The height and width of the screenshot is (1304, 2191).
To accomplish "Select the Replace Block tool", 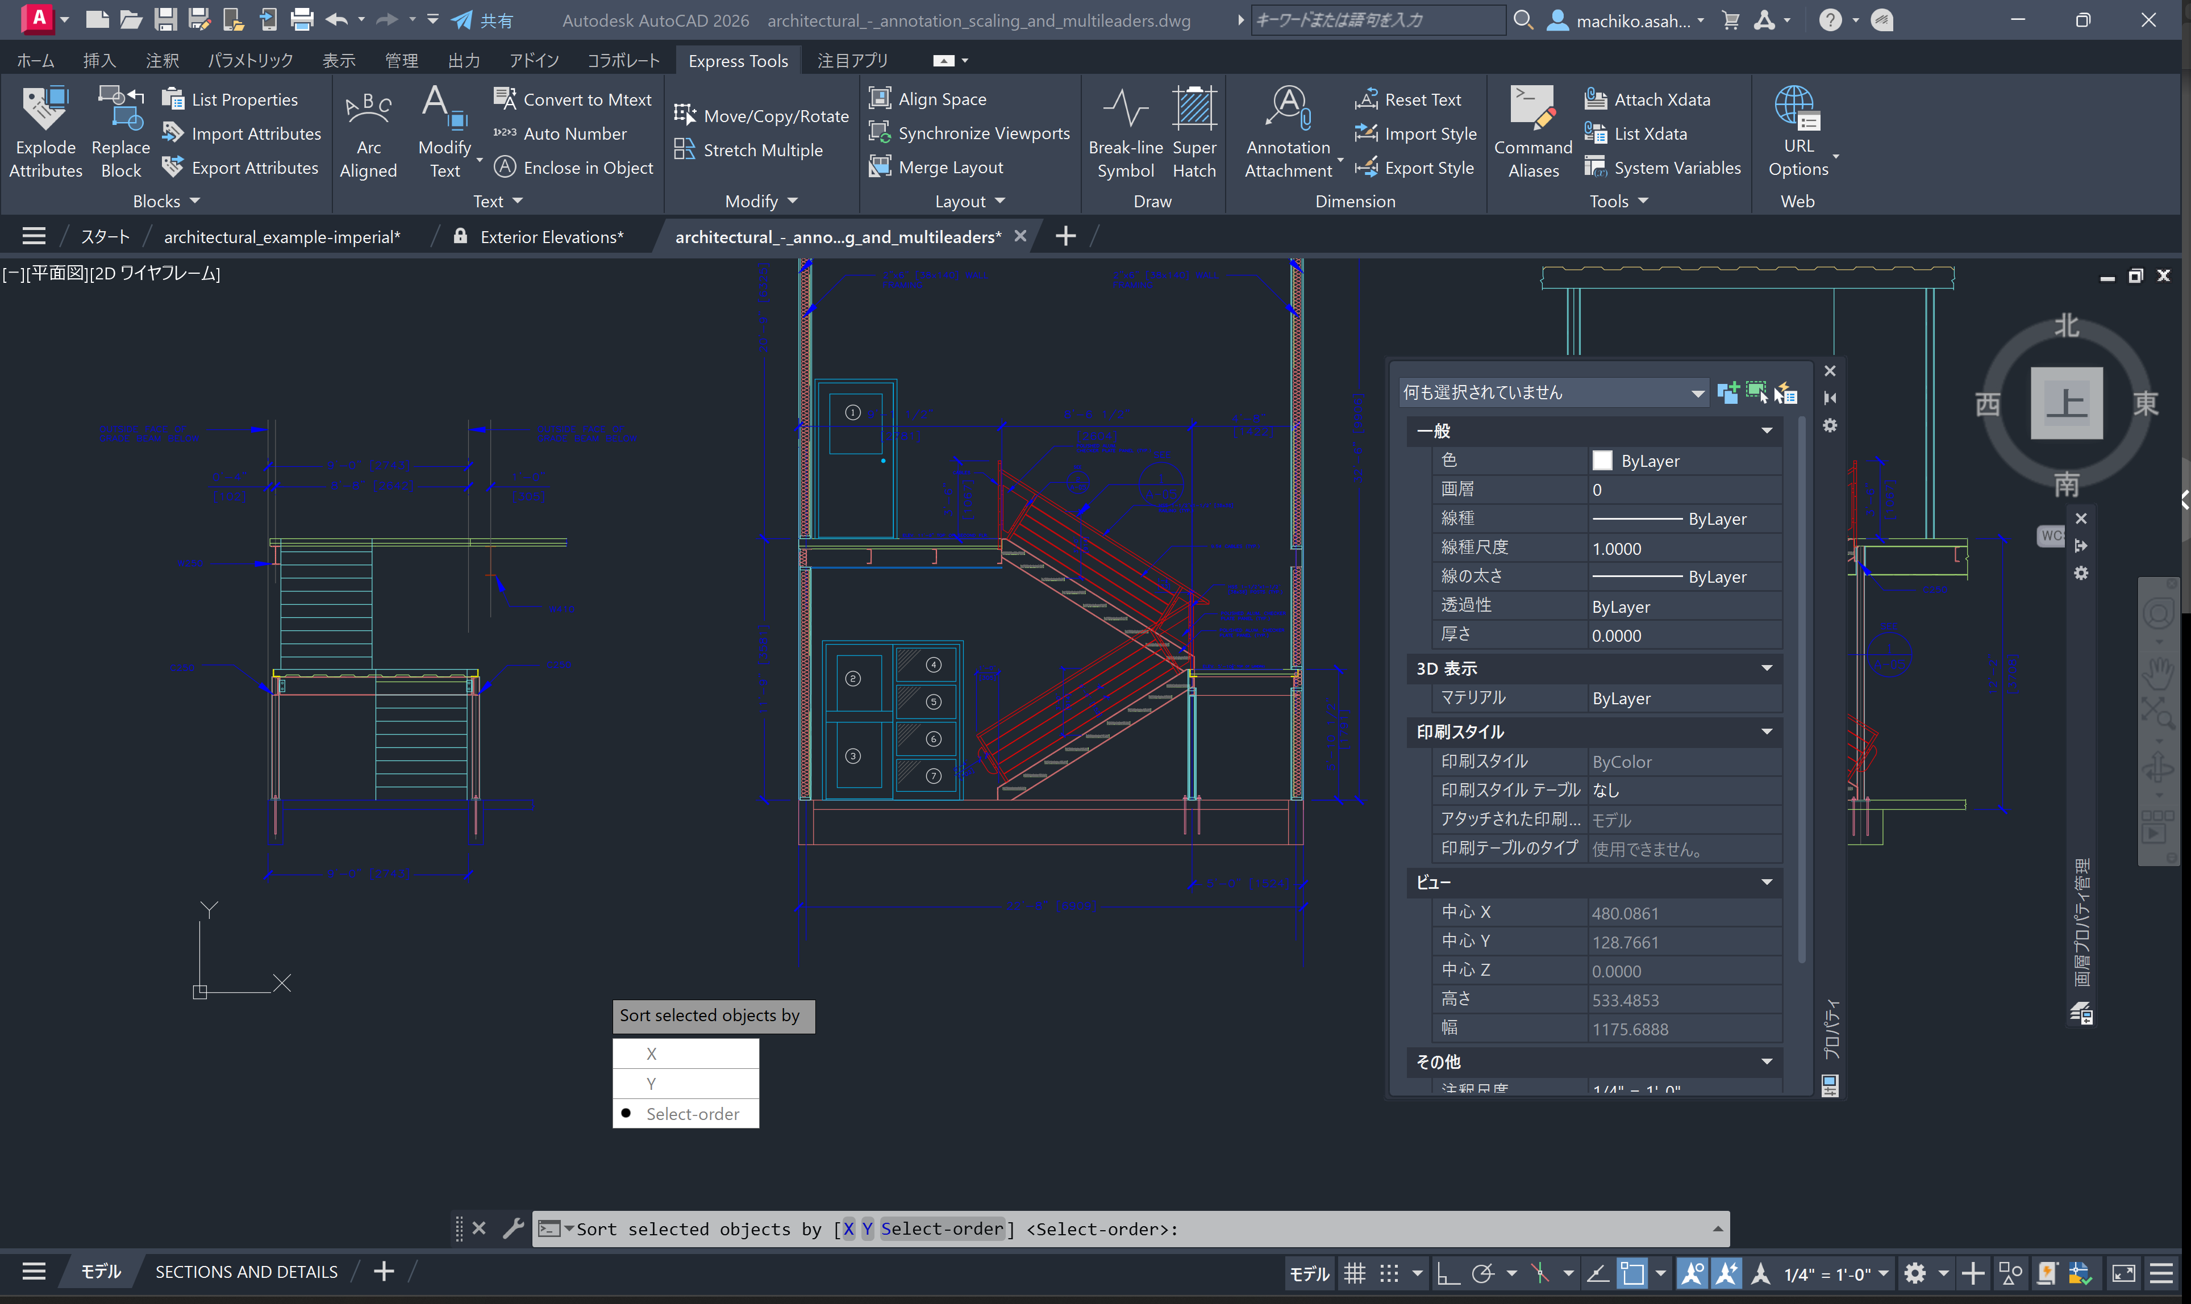I will pyautogui.click(x=120, y=132).
